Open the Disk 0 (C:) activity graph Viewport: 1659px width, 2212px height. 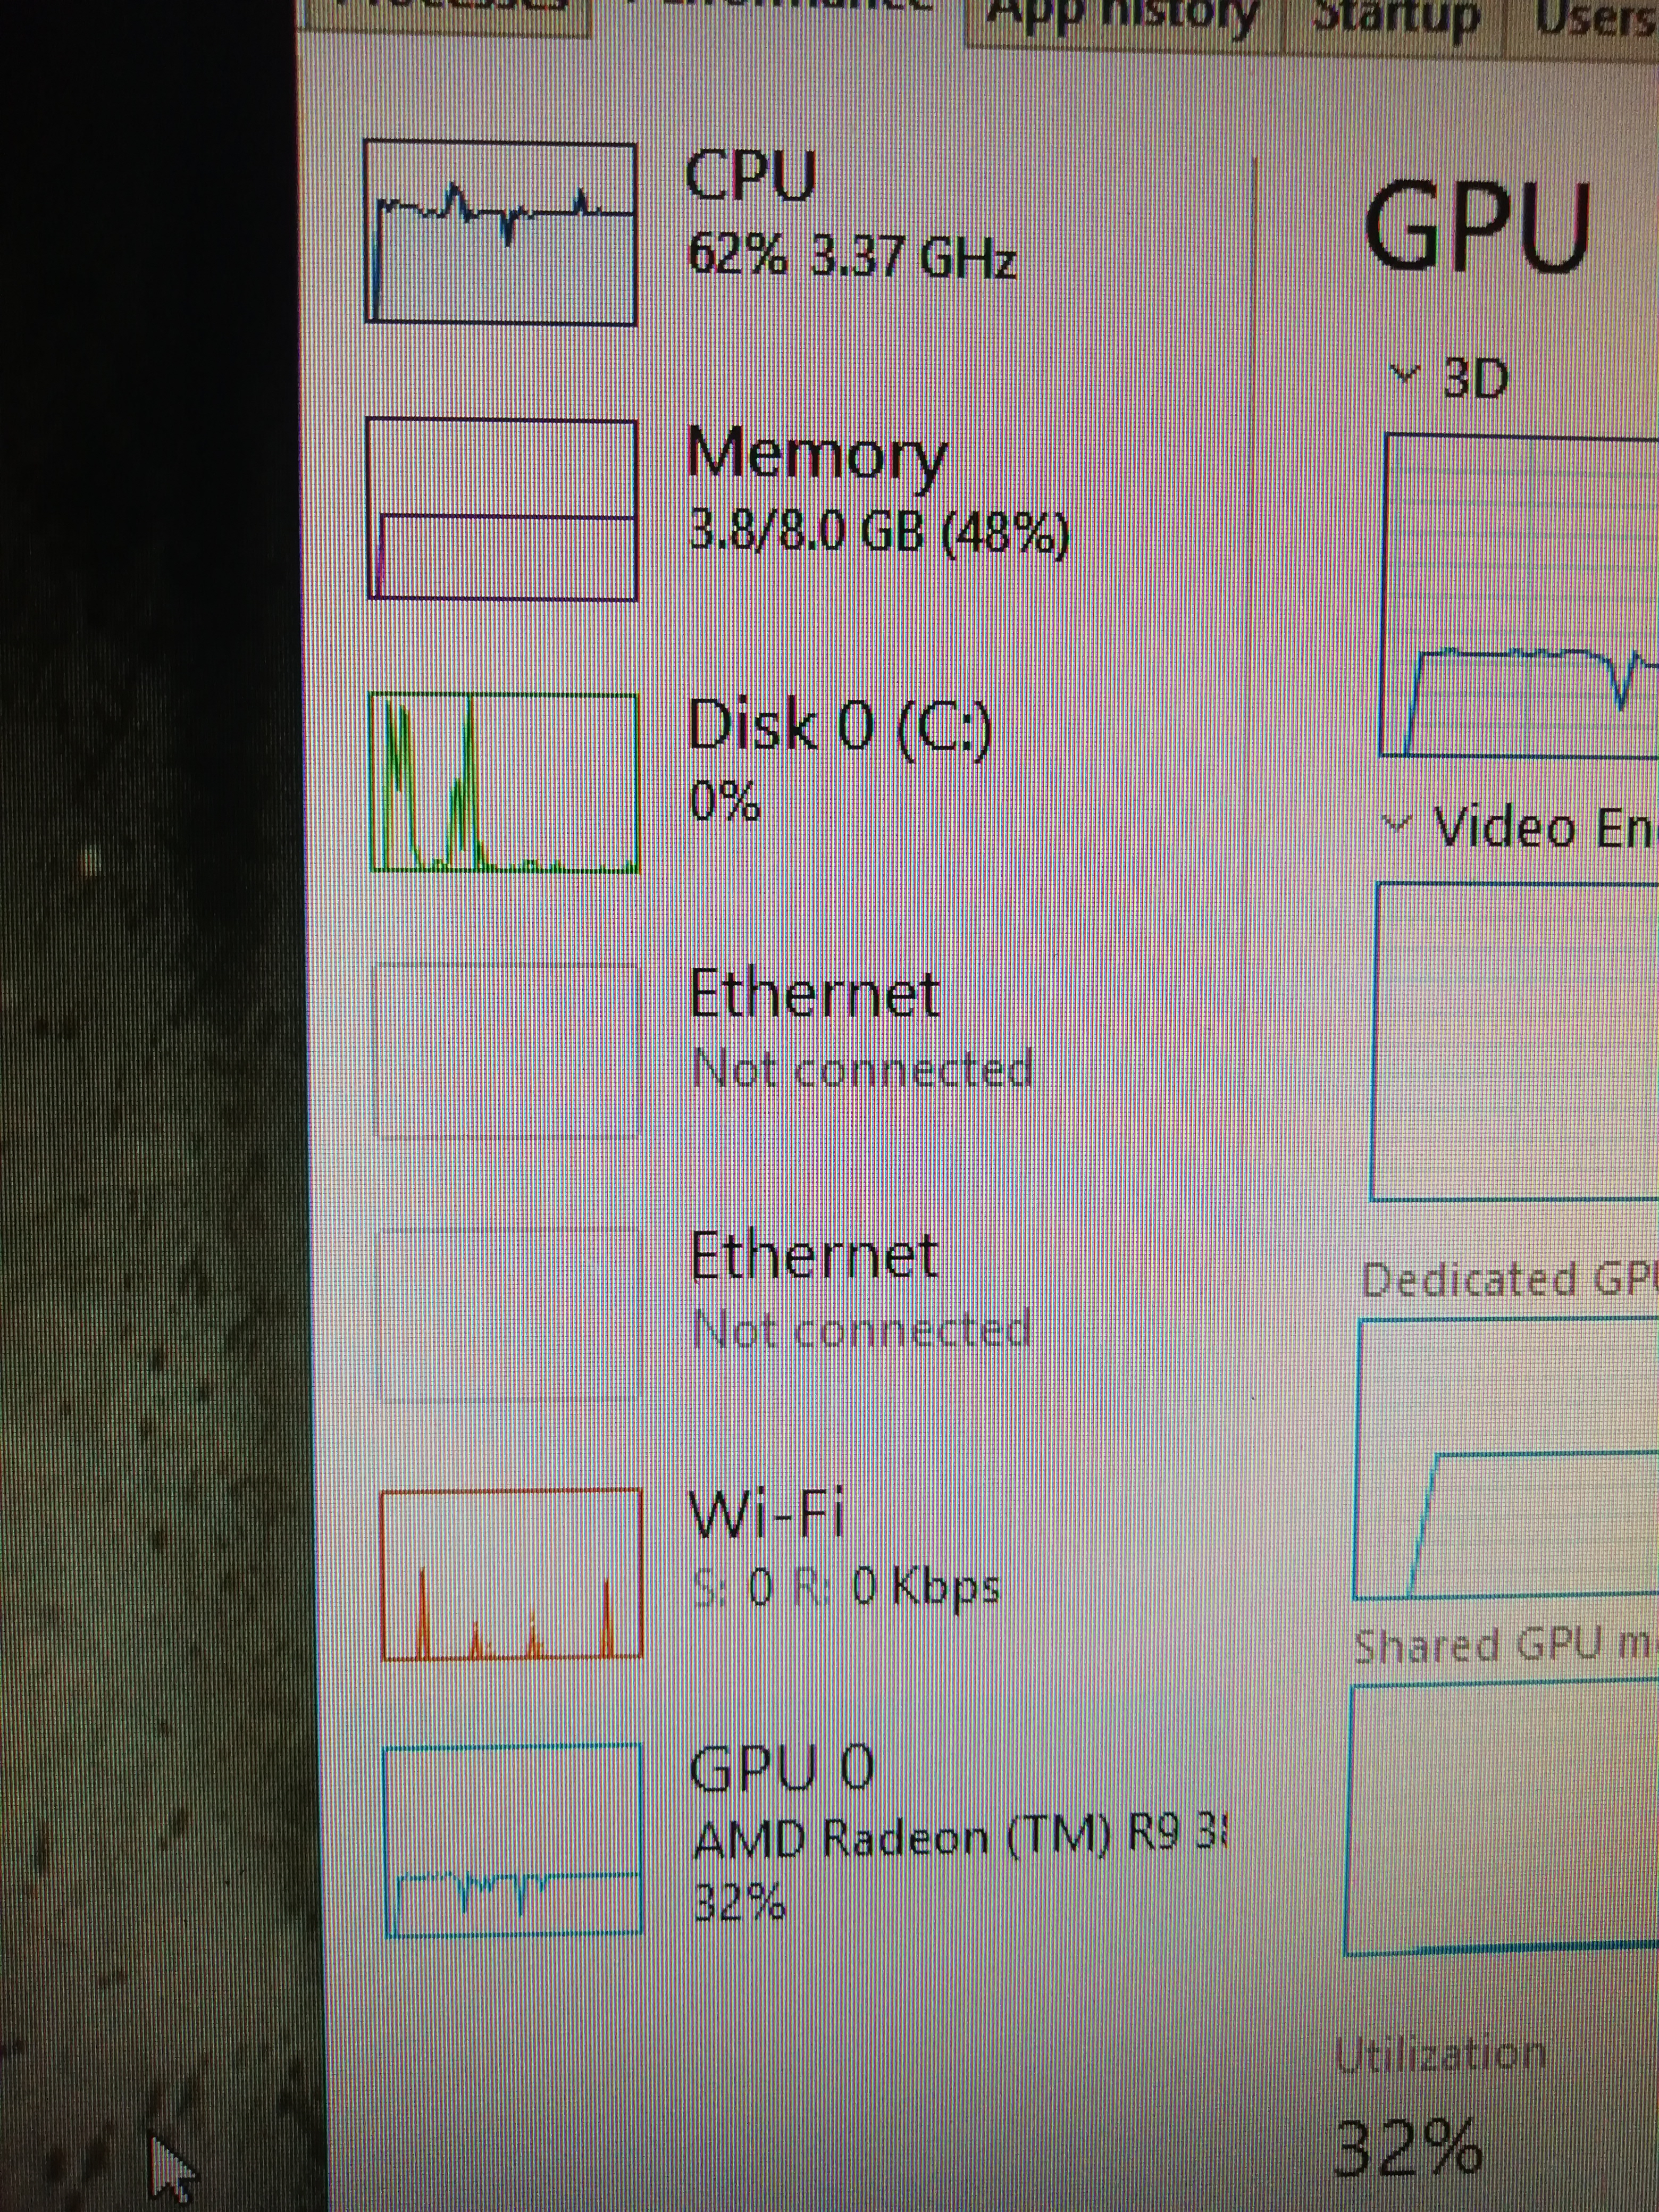click(x=504, y=783)
